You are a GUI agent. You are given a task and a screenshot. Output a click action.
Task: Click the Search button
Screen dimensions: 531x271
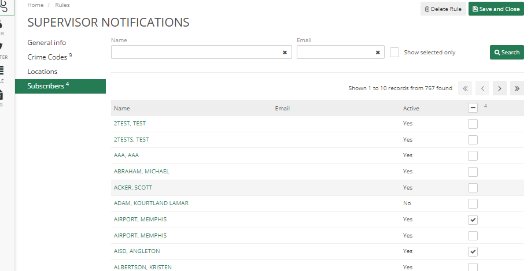pos(507,53)
